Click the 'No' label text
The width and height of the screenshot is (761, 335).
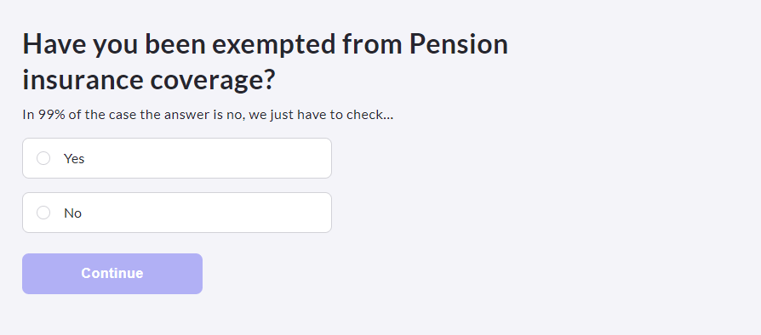click(73, 213)
